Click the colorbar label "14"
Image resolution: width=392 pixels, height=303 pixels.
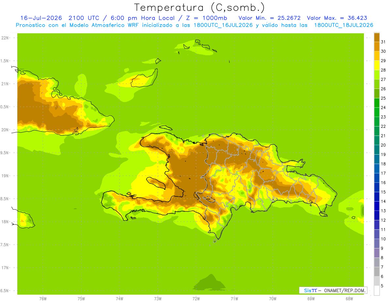coord(383,201)
